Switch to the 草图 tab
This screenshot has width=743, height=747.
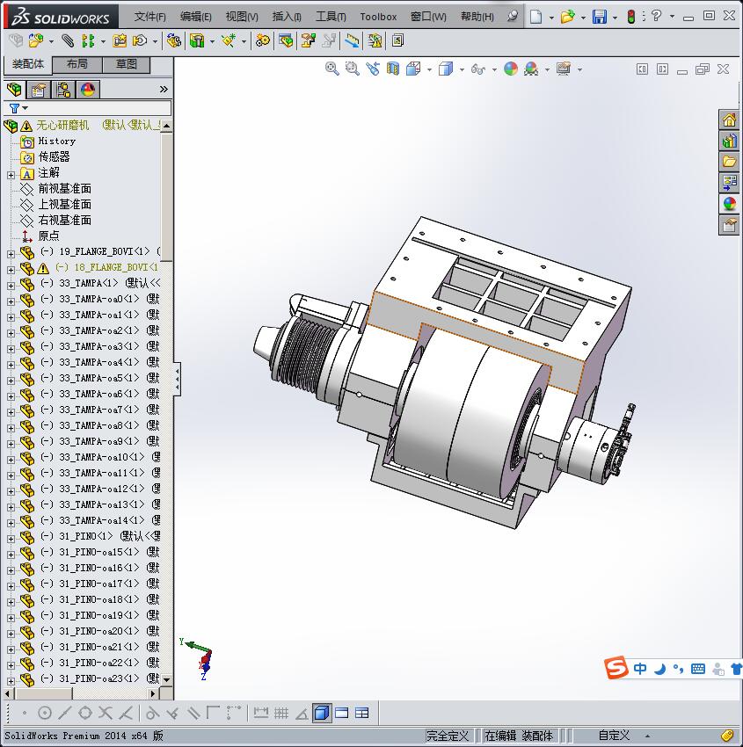click(127, 64)
